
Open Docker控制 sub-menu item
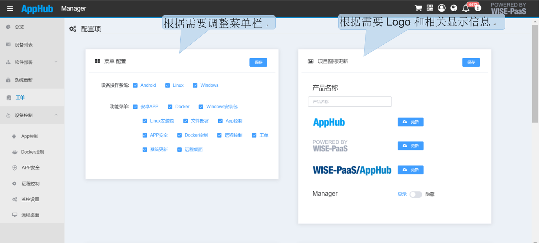pos(32,152)
